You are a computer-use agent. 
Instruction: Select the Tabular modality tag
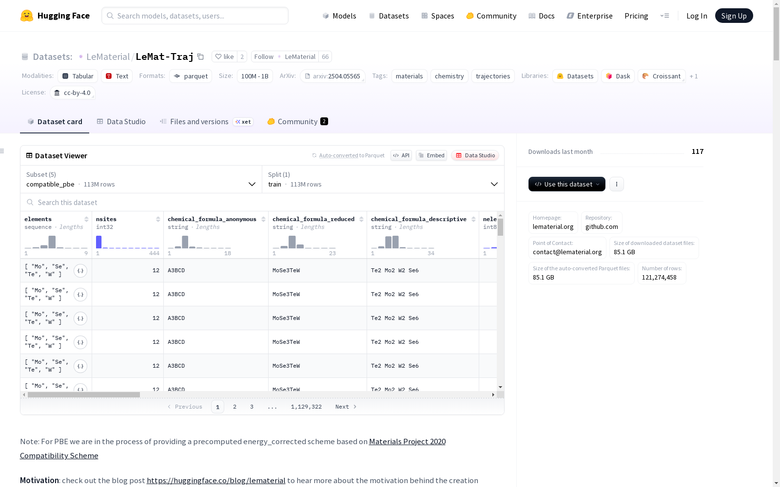[78, 76]
